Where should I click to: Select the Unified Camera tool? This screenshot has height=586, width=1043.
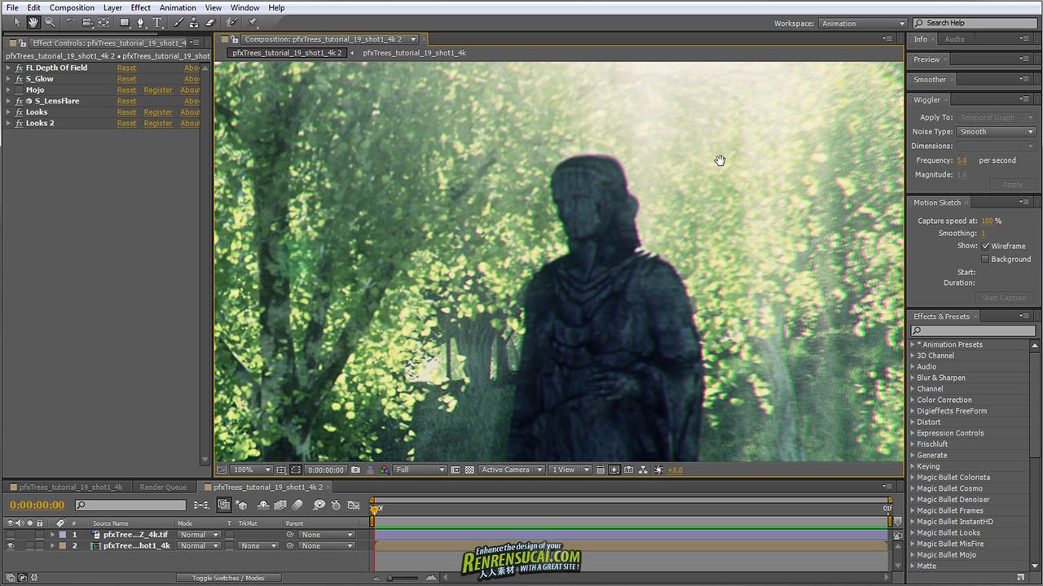[x=88, y=23]
